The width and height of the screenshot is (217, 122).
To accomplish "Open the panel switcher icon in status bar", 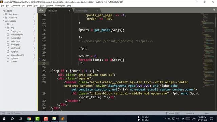I will tap(3, 113).
